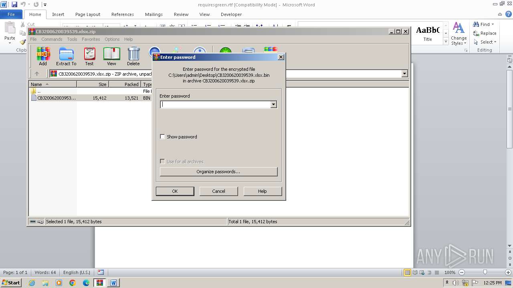Select Print Layout view icon in status bar
The width and height of the screenshot is (513, 288).
pyautogui.click(x=407, y=272)
